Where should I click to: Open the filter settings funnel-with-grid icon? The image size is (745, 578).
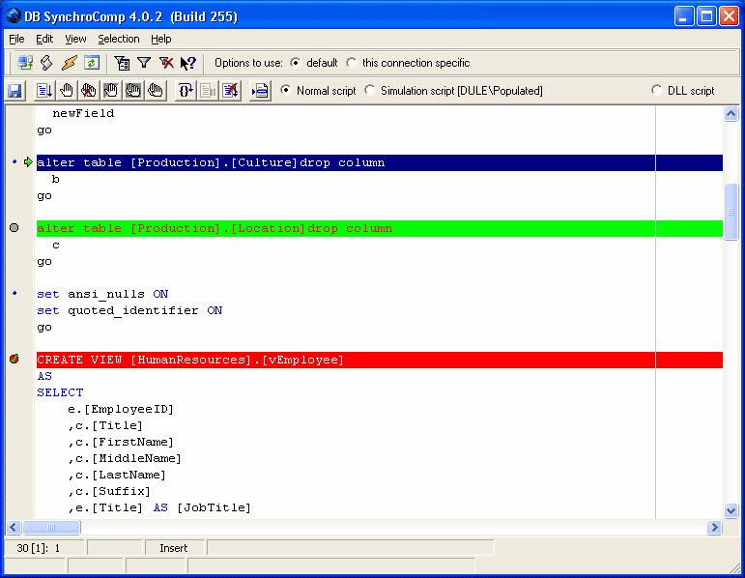[x=122, y=63]
